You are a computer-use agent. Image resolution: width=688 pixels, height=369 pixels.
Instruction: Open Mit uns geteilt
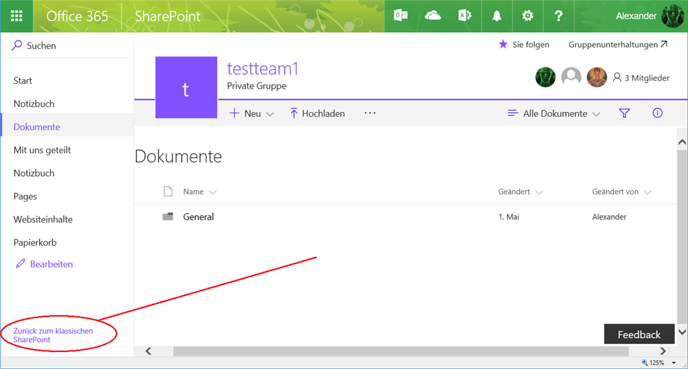(42, 150)
